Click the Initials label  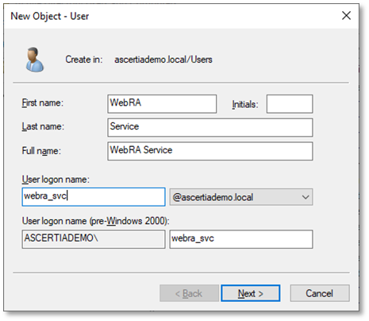point(245,104)
